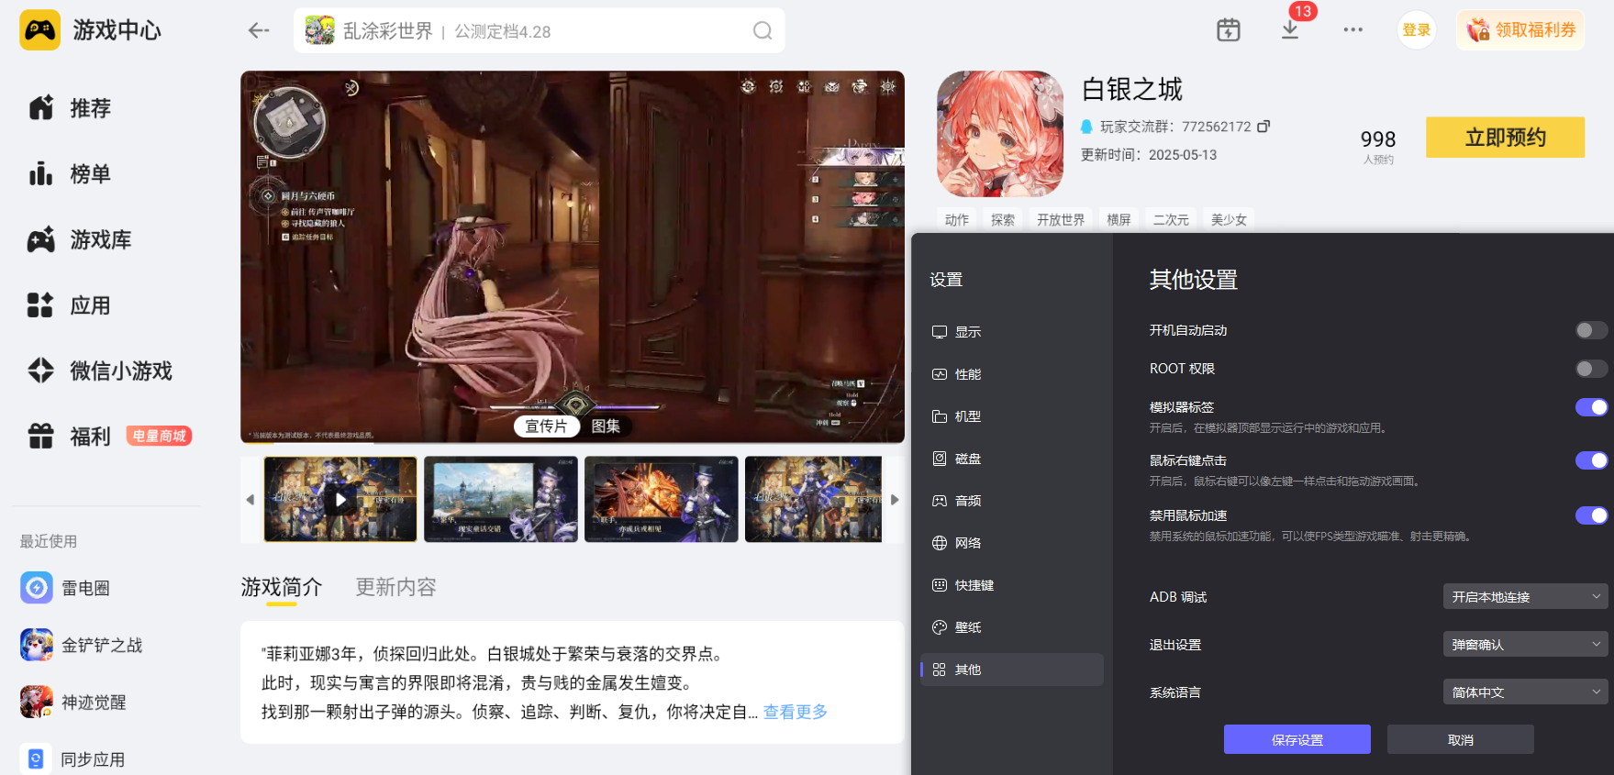Open 同步应用 from recent list
Image resolution: width=1614 pixels, height=775 pixels.
(72, 758)
